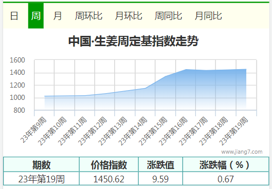Click the chart start point at week 9
The image size is (272, 189).
pos(45,96)
